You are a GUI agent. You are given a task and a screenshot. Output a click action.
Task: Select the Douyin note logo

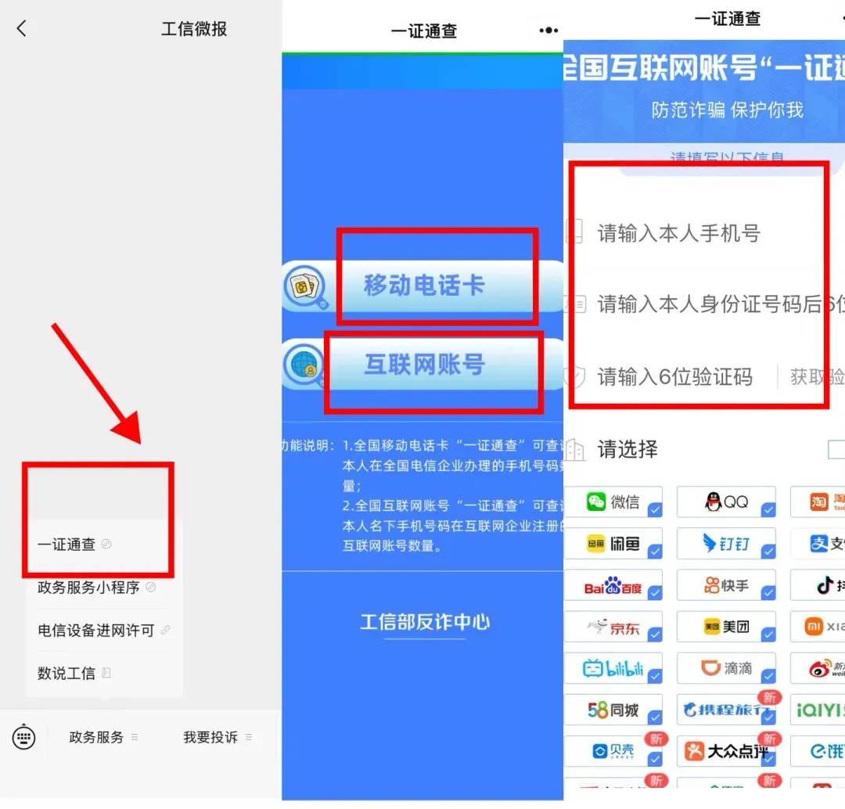point(825,584)
